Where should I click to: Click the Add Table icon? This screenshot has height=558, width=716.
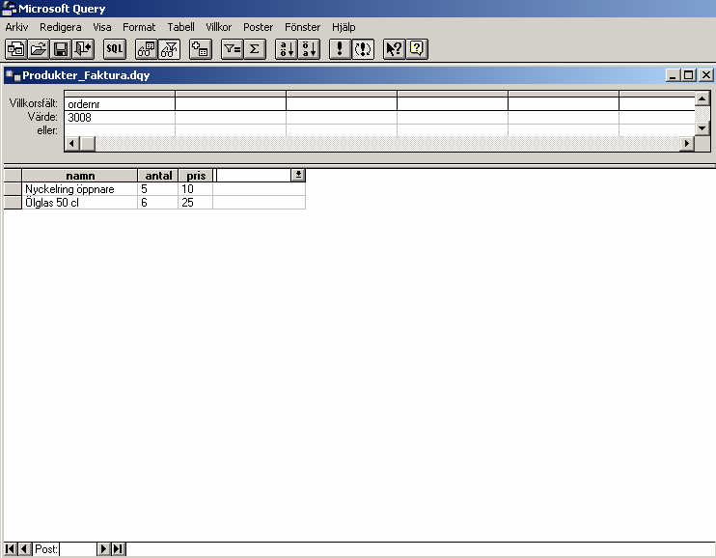[x=201, y=49]
